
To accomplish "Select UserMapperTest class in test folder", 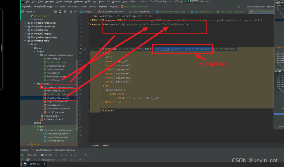I will click(x=54, y=141).
